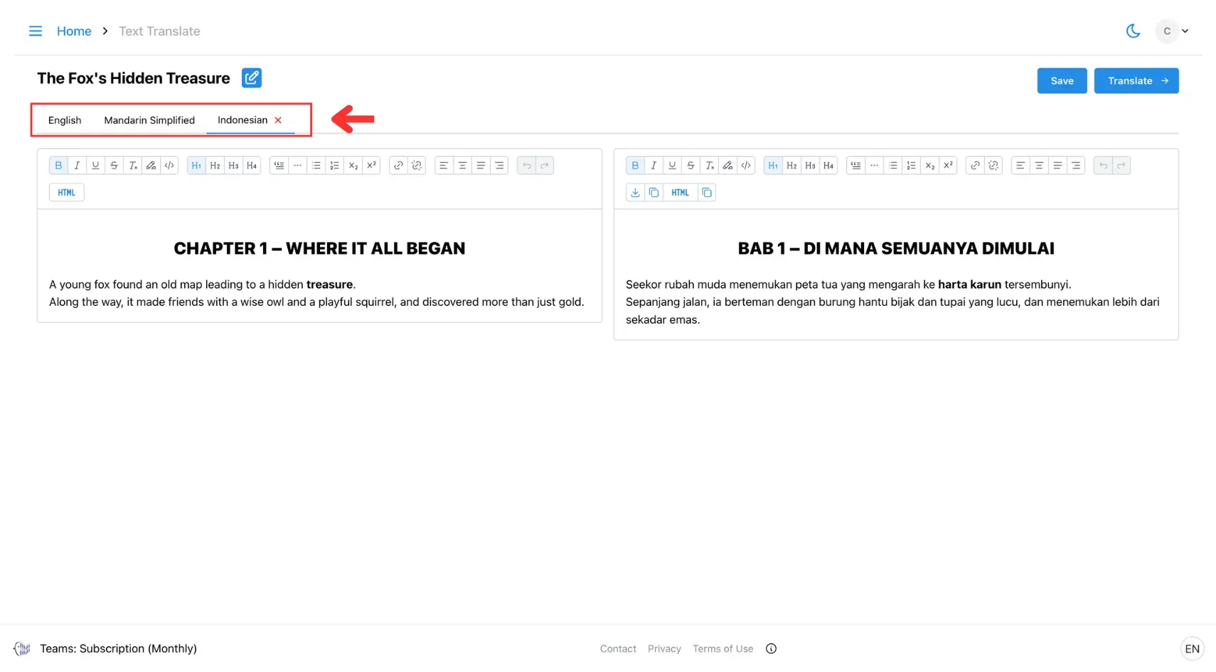The height and width of the screenshot is (672, 1216).
Task: Click the info icon in footer
Action: tap(771, 649)
